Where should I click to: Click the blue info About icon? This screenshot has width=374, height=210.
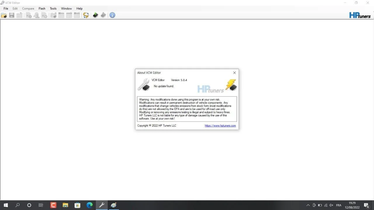[112, 15]
